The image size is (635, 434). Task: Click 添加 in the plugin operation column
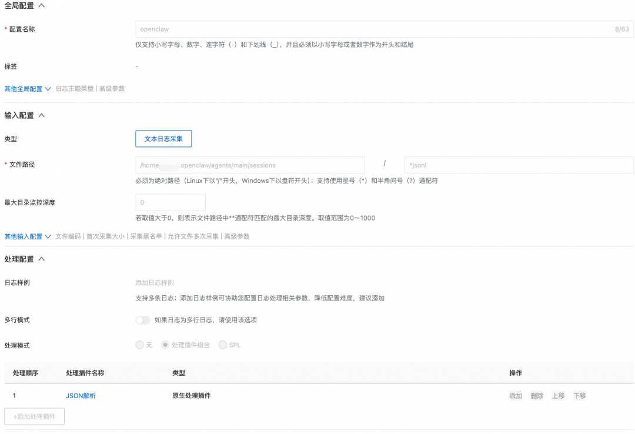(515, 396)
